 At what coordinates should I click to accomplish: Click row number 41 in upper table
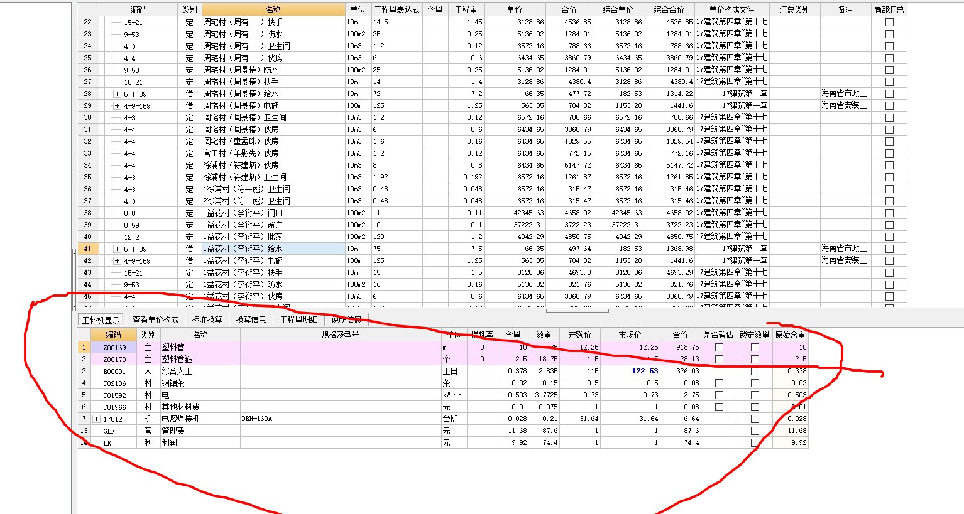[87, 249]
